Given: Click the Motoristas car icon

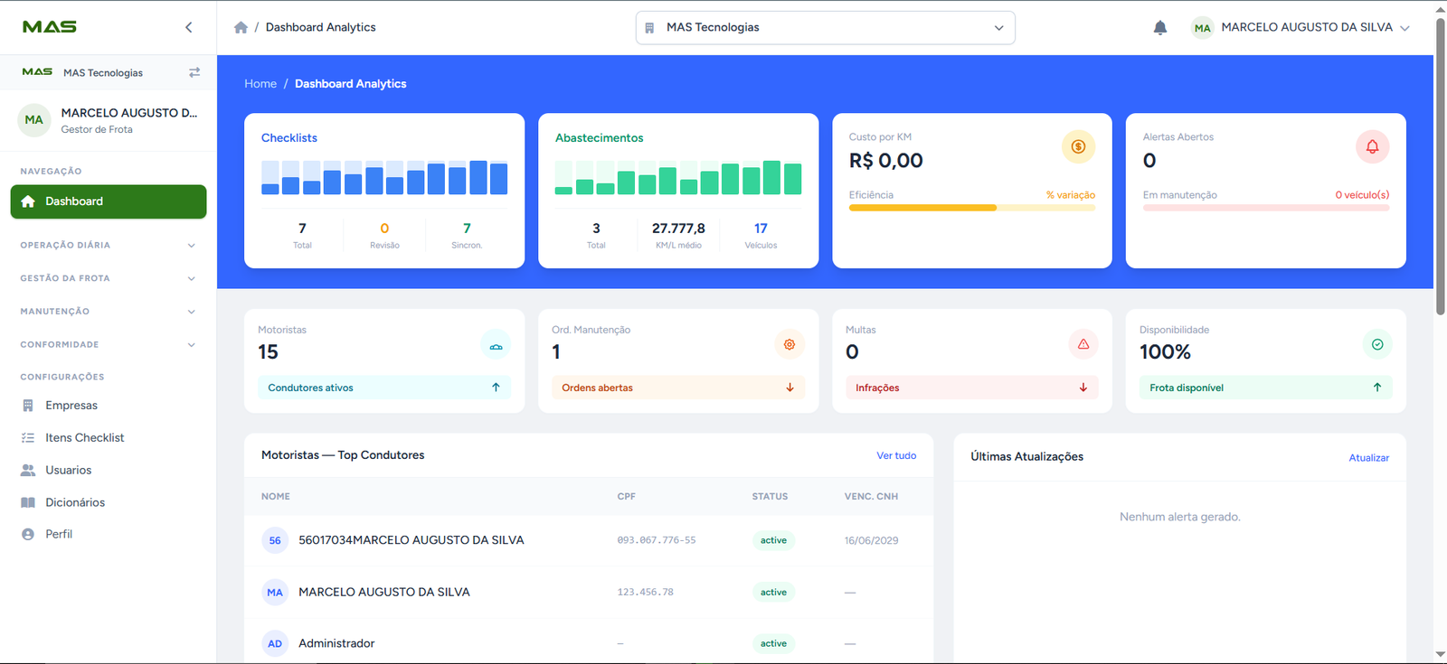Looking at the screenshot, I should tap(496, 345).
